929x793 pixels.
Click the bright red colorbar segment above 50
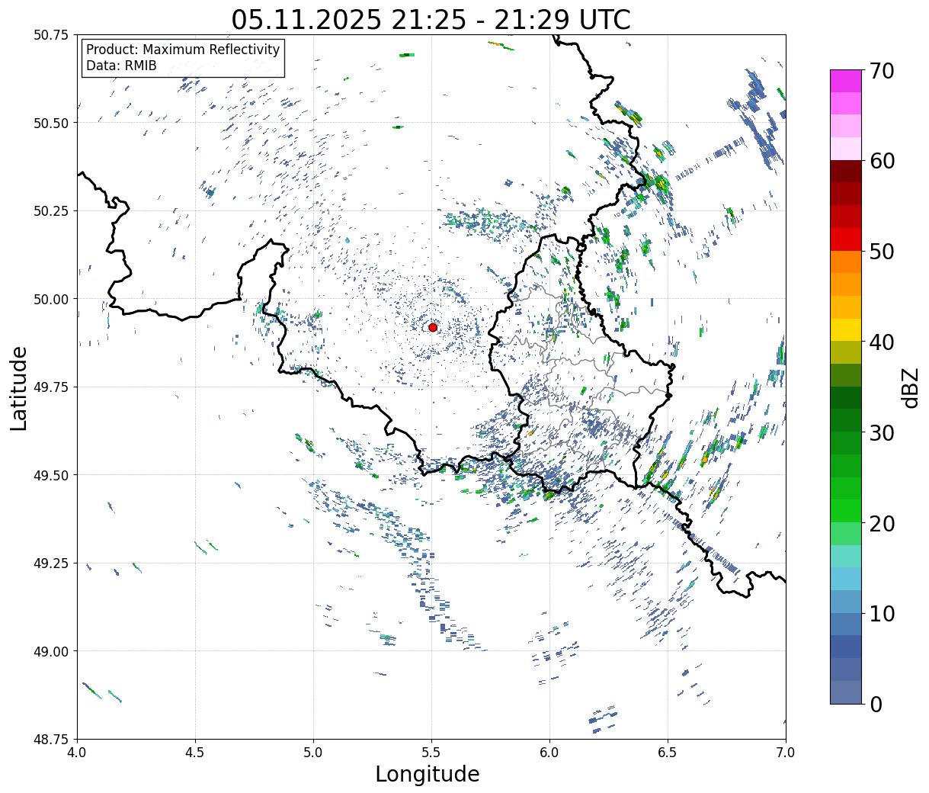845,239
